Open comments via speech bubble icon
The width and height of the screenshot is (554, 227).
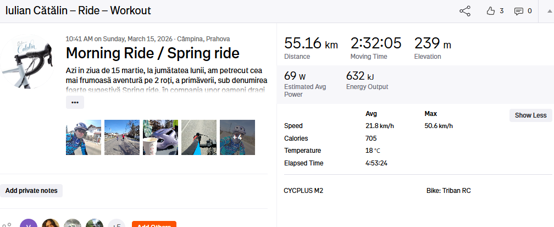click(x=518, y=11)
